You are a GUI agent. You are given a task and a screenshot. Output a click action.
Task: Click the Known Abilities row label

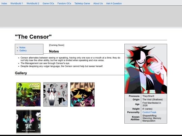(x=135, y=118)
